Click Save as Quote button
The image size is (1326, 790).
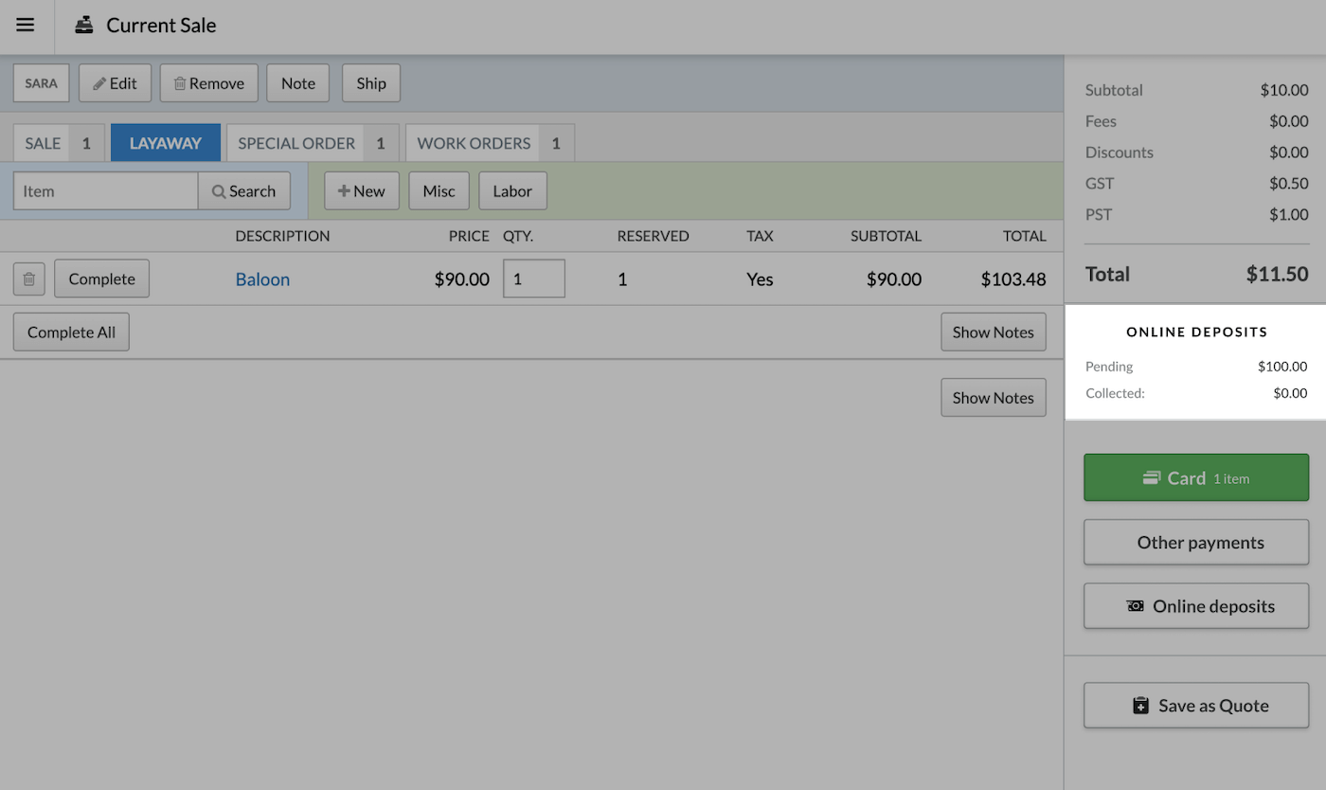coord(1195,706)
